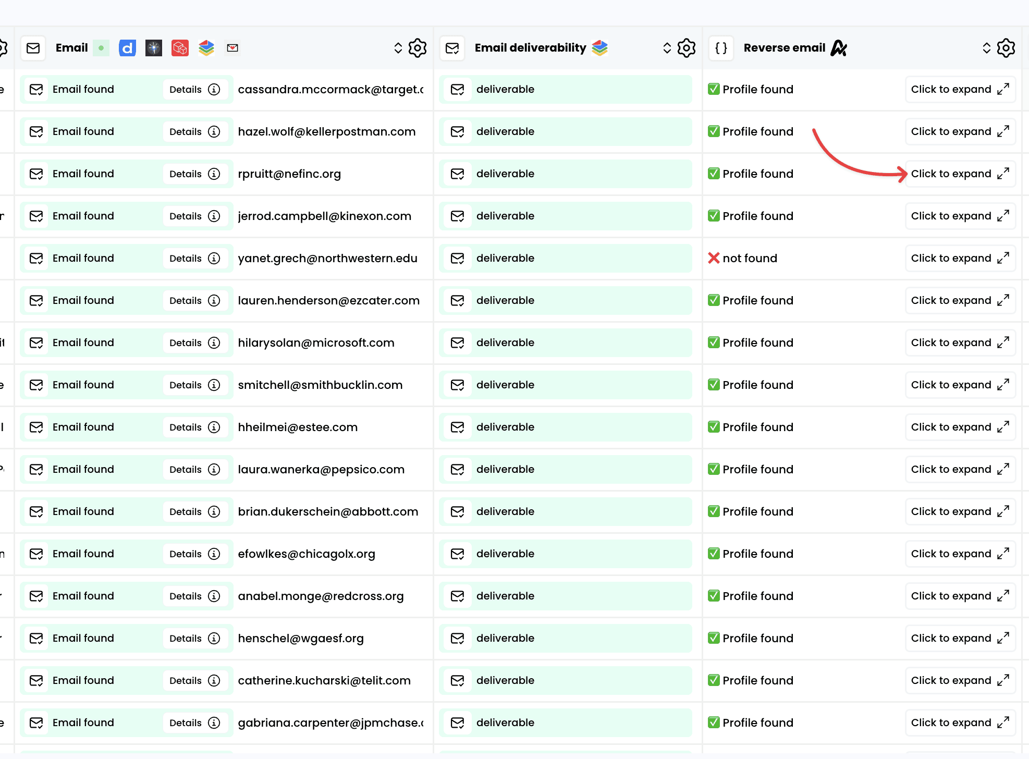Click the blue 'd' provider icon in Email header
This screenshot has width=1029, height=759.
click(x=127, y=48)
